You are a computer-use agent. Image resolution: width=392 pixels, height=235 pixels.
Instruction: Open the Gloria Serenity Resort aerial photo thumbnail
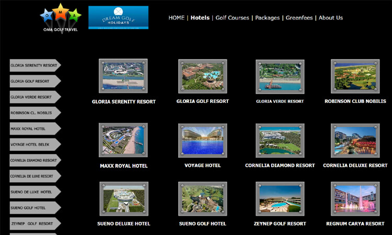point(123,76)
